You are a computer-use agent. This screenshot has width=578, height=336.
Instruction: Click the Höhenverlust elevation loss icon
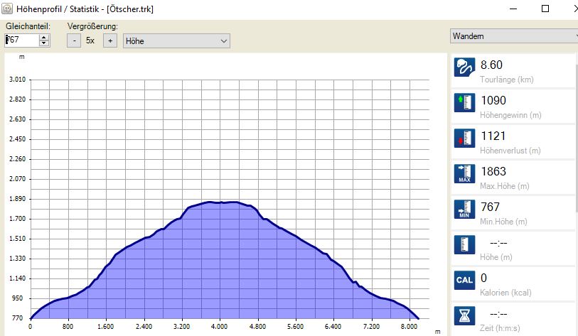click(x=464, y=138)
